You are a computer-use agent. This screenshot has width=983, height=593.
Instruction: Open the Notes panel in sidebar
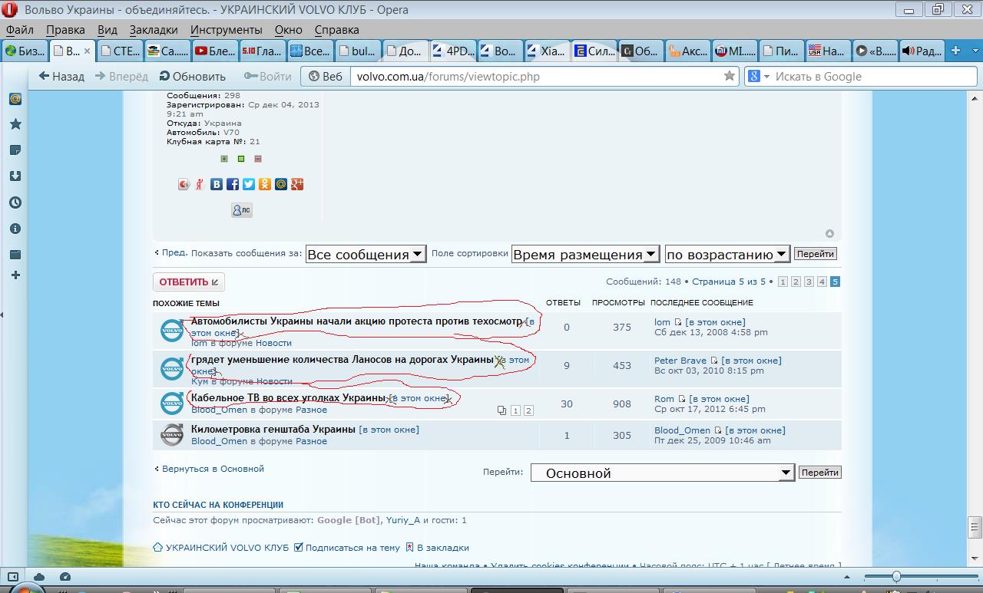15,150
